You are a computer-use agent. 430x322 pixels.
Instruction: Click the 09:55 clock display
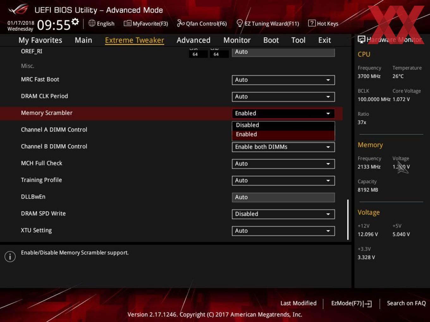pos(54,25)
